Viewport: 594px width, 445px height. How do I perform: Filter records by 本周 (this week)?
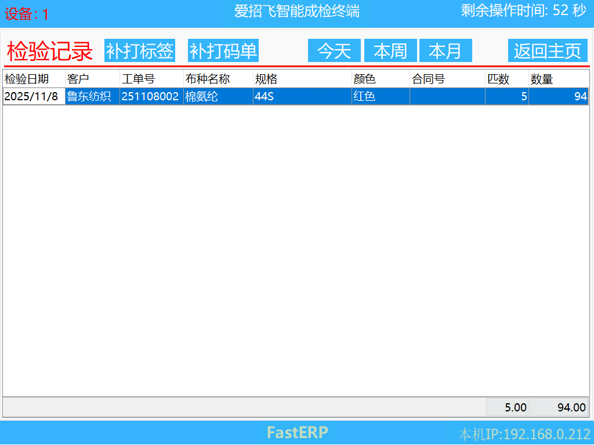tap(390, 51)
